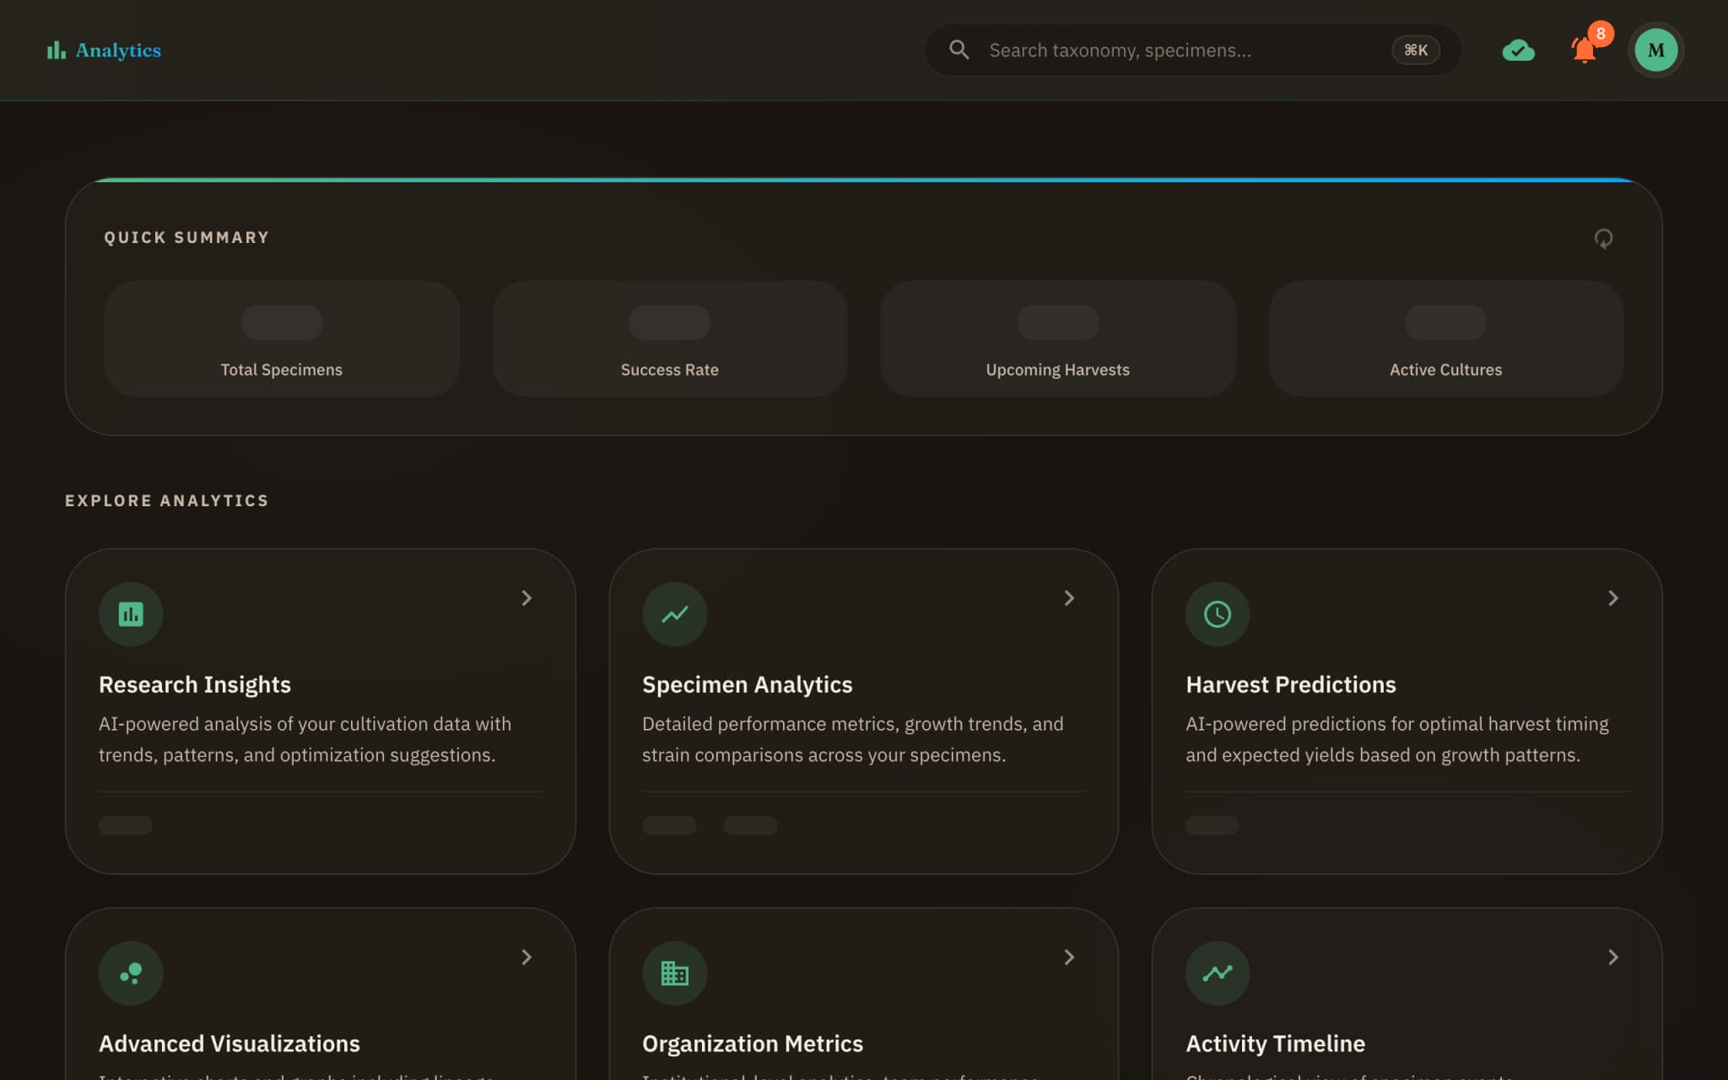The height and width of the screenshot is (1080, 1728).
Task: Open the cloud sync status icon
Action: 1519,51
